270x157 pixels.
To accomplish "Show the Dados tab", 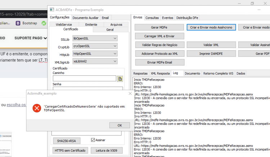I will [240, 73].
